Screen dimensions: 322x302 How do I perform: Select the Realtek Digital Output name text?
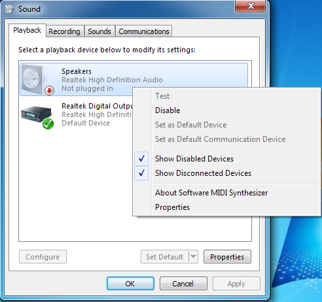97,106
